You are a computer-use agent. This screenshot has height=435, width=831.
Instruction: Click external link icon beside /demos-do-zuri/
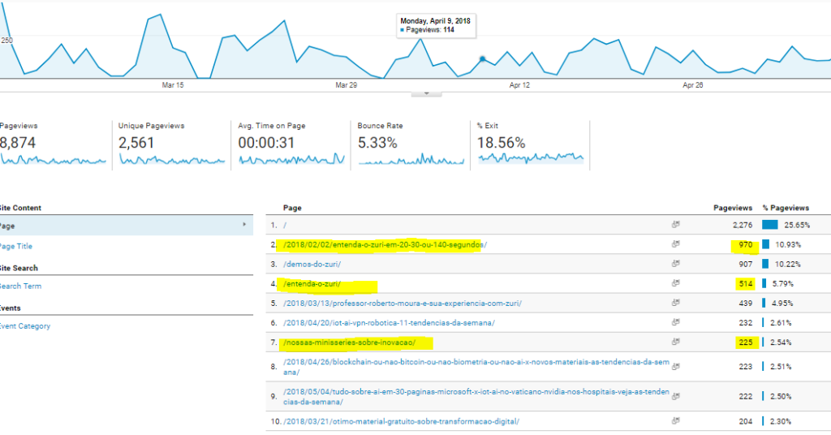point(675,264)
